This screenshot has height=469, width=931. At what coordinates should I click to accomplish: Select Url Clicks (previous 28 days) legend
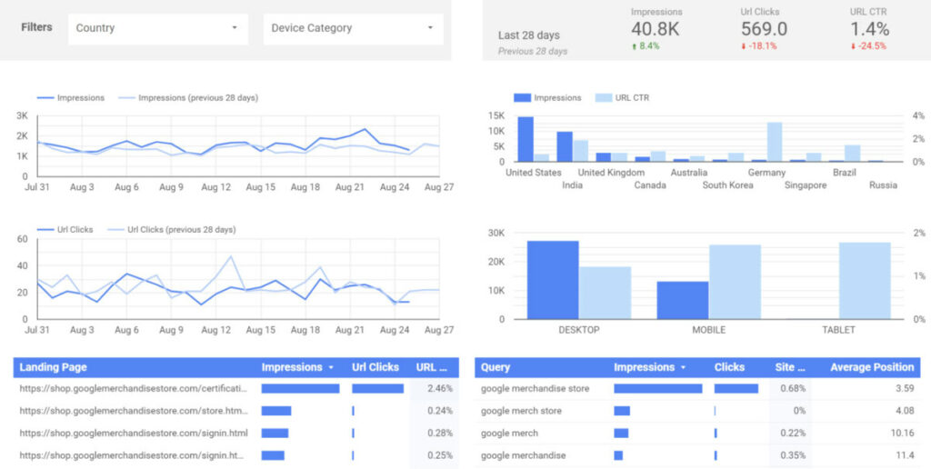(x=171, y=229)
